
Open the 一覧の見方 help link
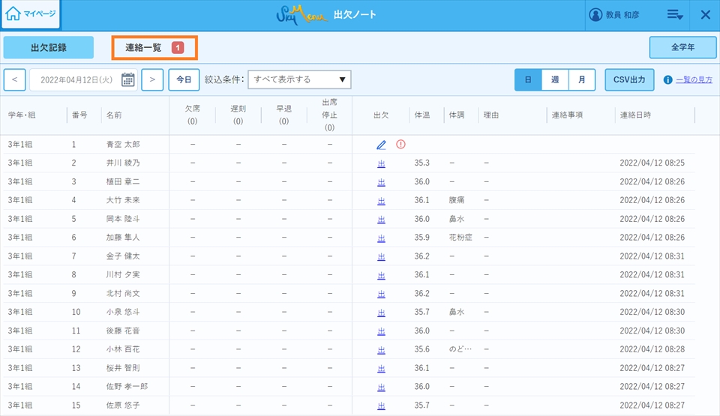(694, 79)
